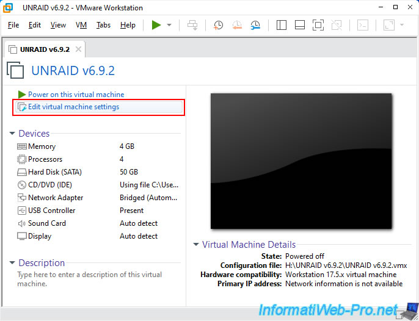Enter full screen mode icon
419x321 pixels.
pos(318,25)
